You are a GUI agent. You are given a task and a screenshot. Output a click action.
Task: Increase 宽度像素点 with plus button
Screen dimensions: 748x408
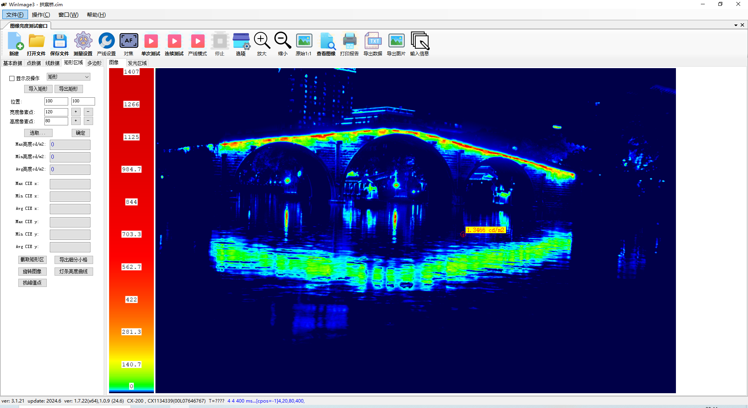tap(76, 112)
